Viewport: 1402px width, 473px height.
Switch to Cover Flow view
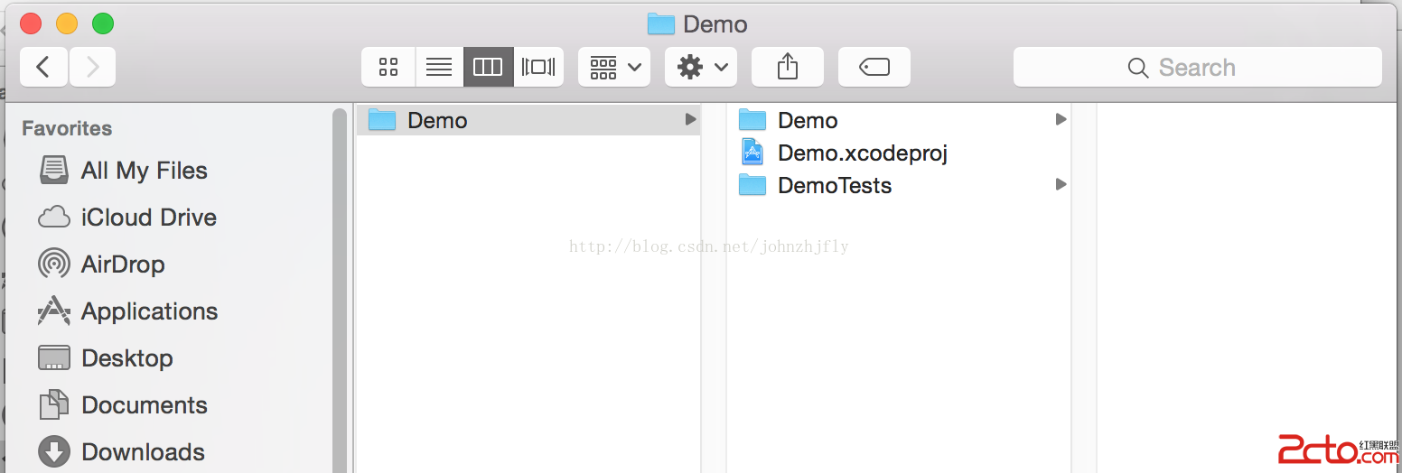click(x=538, y=67)
